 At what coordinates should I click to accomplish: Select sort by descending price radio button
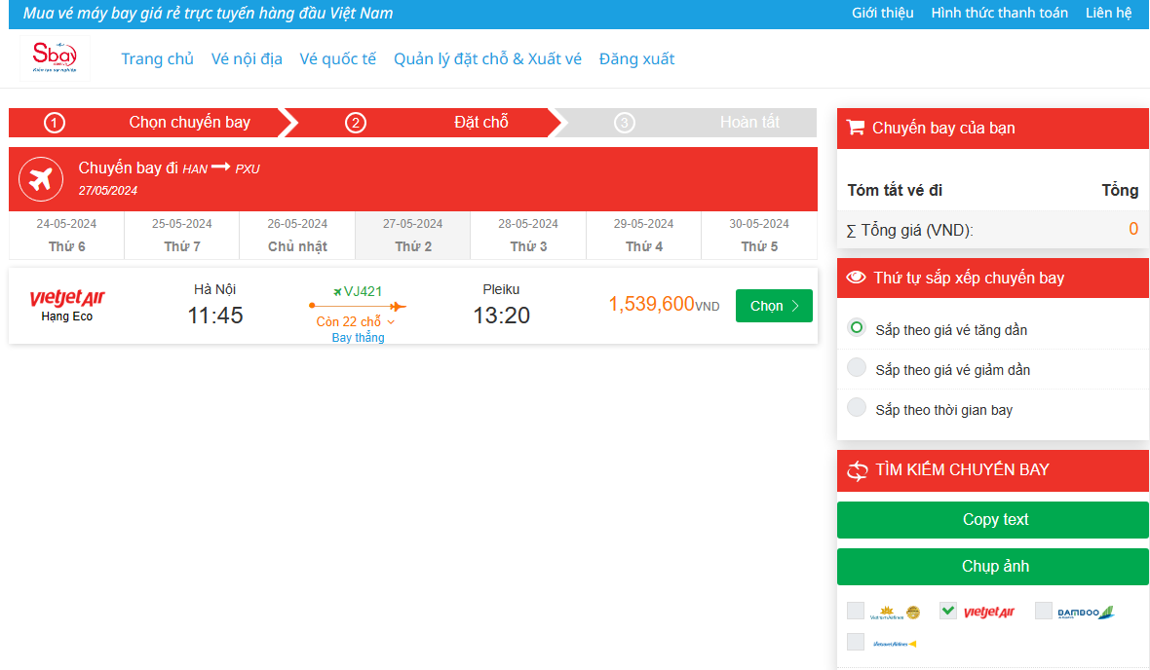857,368
